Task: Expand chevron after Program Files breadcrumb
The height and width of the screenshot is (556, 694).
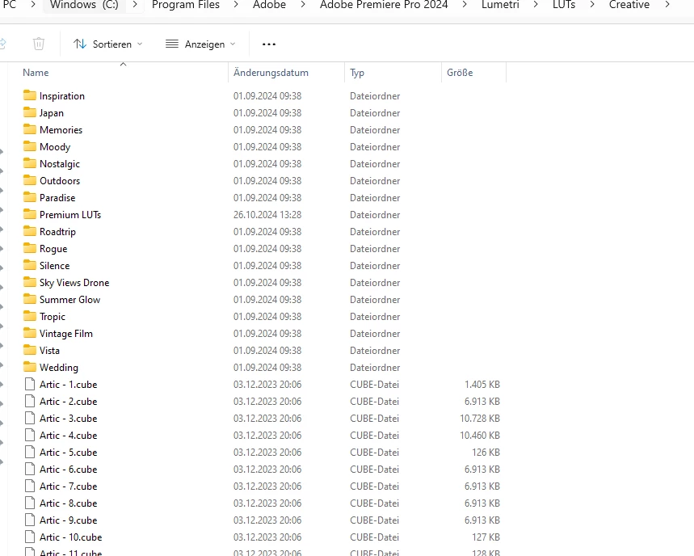Action: 236,4
